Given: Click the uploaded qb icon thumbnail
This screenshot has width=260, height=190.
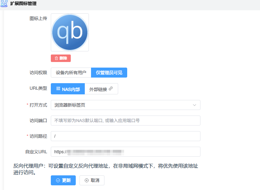Looking at the screenshot, I should [x=70, y=32].
